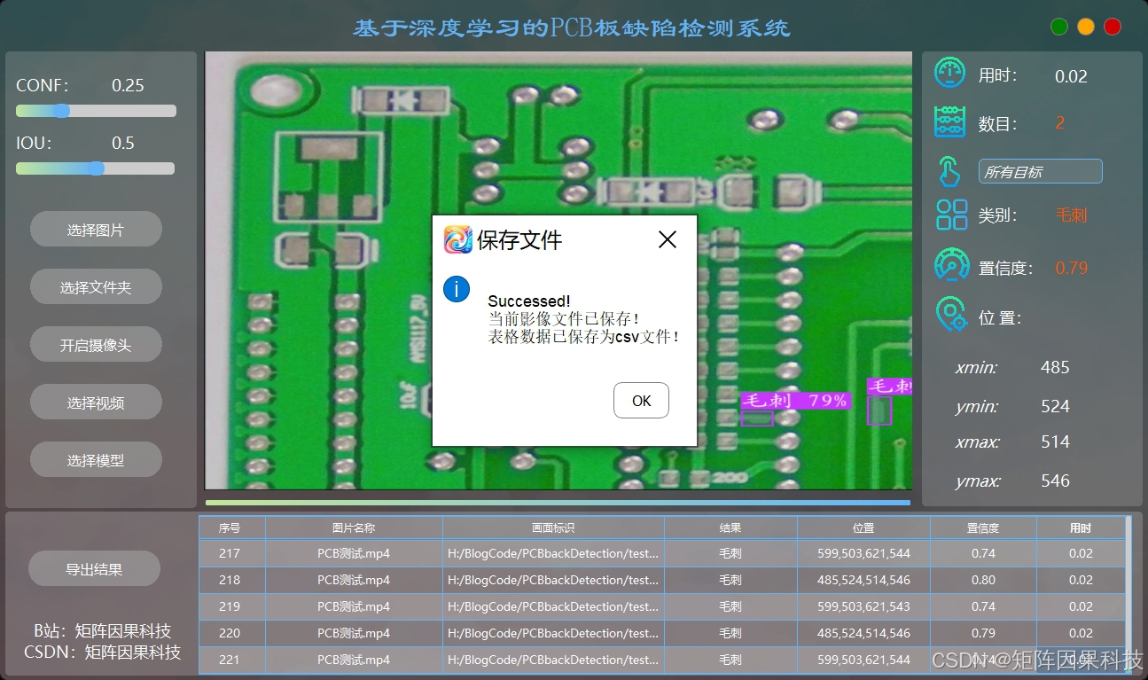This screenshot has height=680, width=1148.
Task: Click the abacus icon beside 数目
Action: coord(949,121)
